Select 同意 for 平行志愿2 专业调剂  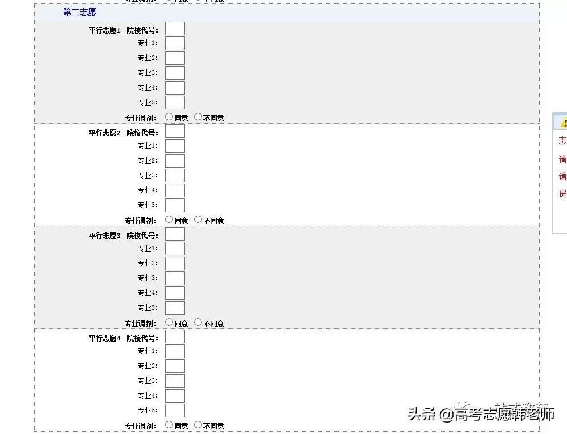169,220
